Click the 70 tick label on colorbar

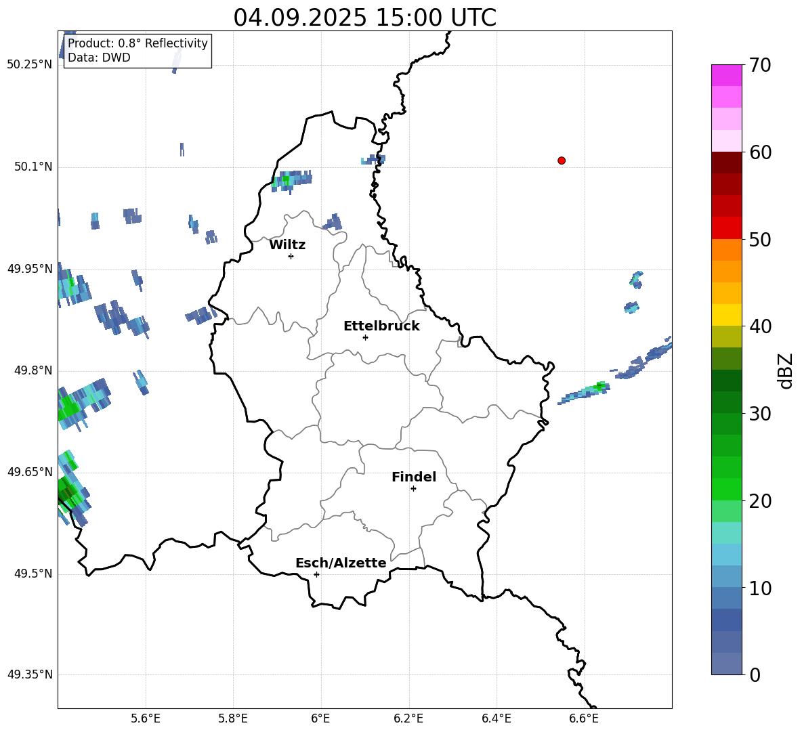click(759, 65)
